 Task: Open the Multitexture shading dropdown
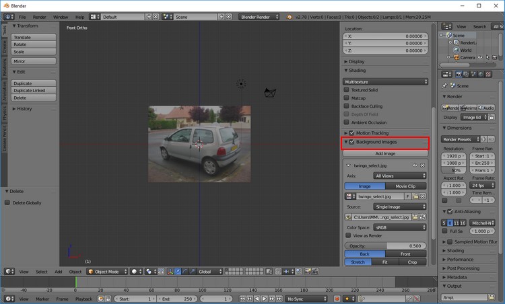(386, 81)
